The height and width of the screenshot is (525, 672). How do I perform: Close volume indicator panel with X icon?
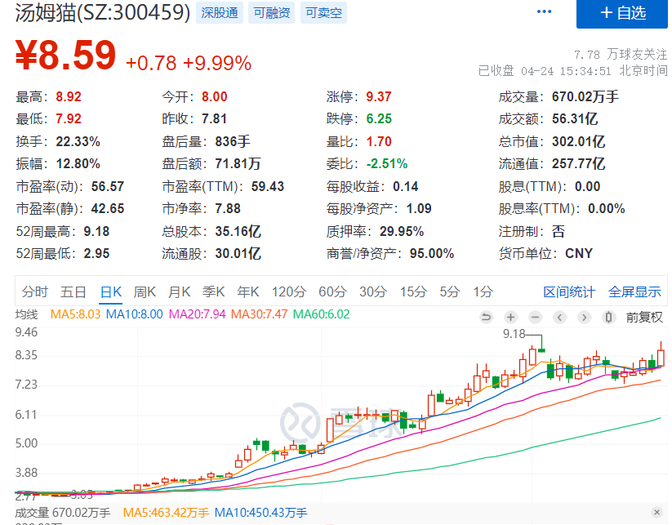click(x=656, y=512)
